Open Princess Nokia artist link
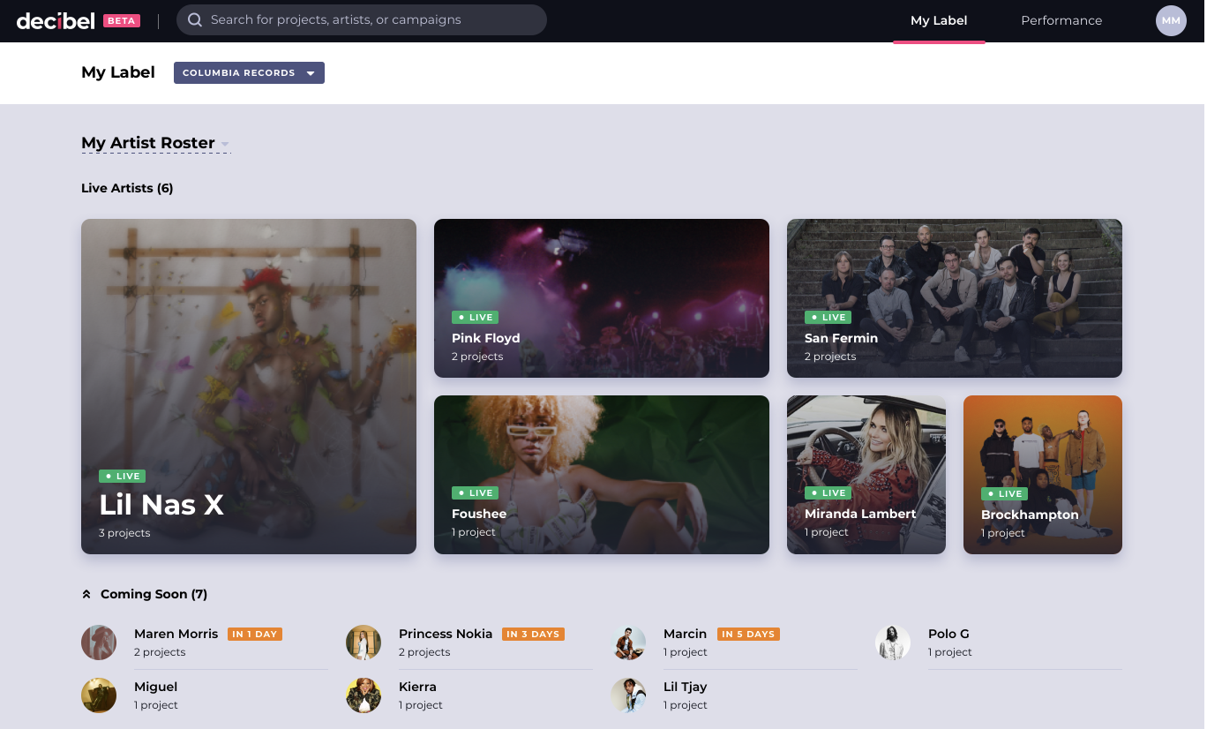Image resolution: width=1207 pixels, height=729 pixels. pyautogui.click(x=446, y=634)
